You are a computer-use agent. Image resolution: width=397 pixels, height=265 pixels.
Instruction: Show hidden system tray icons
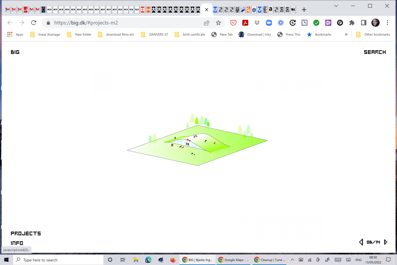pyautogui.click(x=292, y=260)
